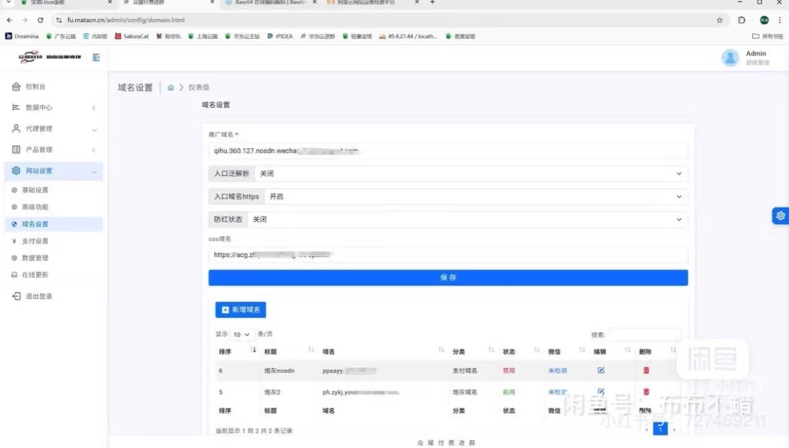Toggle the 启用 status for 炮灰2
This screenshot has height=448, width=789.
pos(508,391)
